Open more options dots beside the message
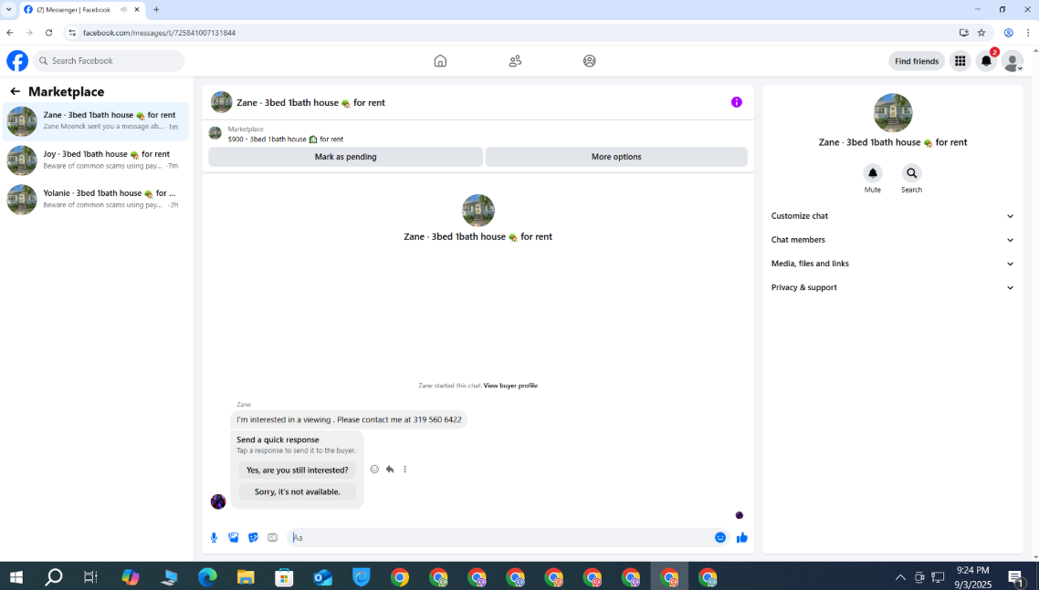The image size is (1039, 590). coord(404,469)
